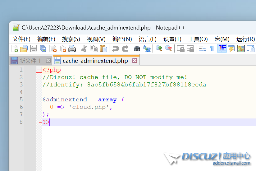
Task: Toggle show all characters pilcrow icon
Action: 212,49
